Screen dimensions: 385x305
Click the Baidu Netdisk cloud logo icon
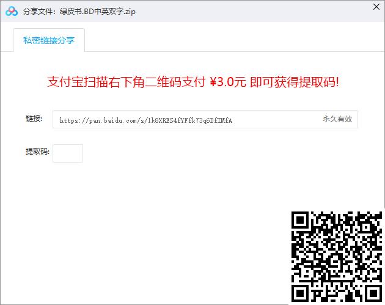coord(12,11)
